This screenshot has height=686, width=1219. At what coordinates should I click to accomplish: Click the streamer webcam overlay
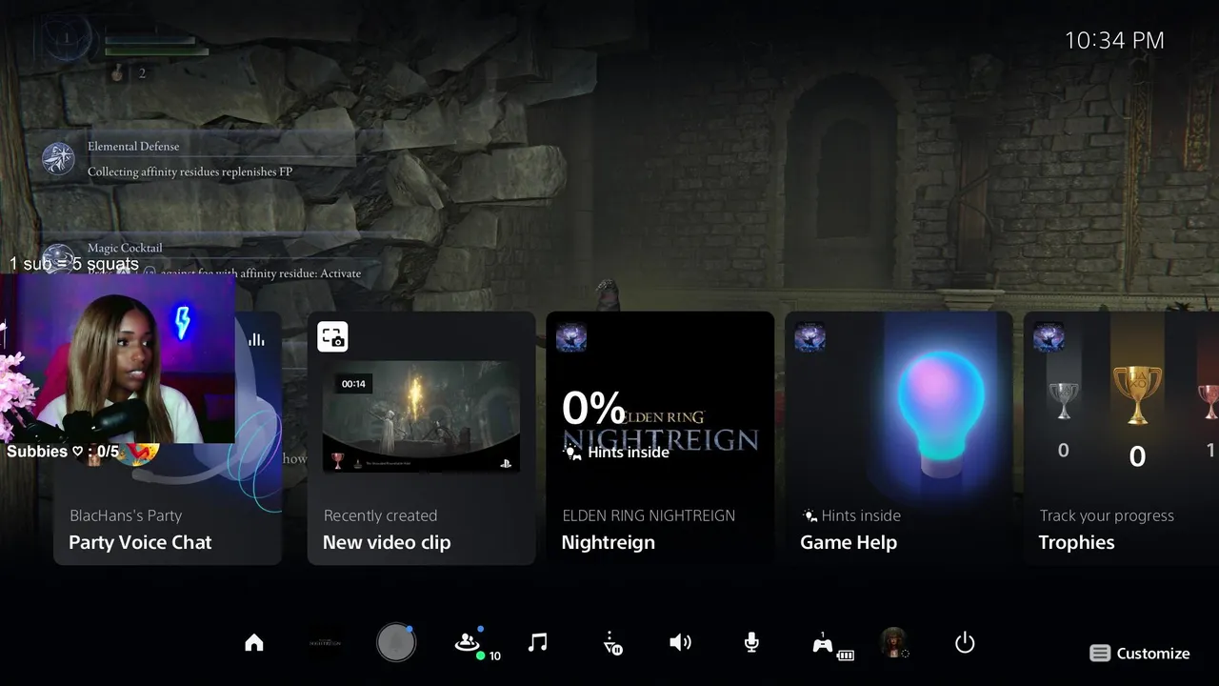coord(118,360)
